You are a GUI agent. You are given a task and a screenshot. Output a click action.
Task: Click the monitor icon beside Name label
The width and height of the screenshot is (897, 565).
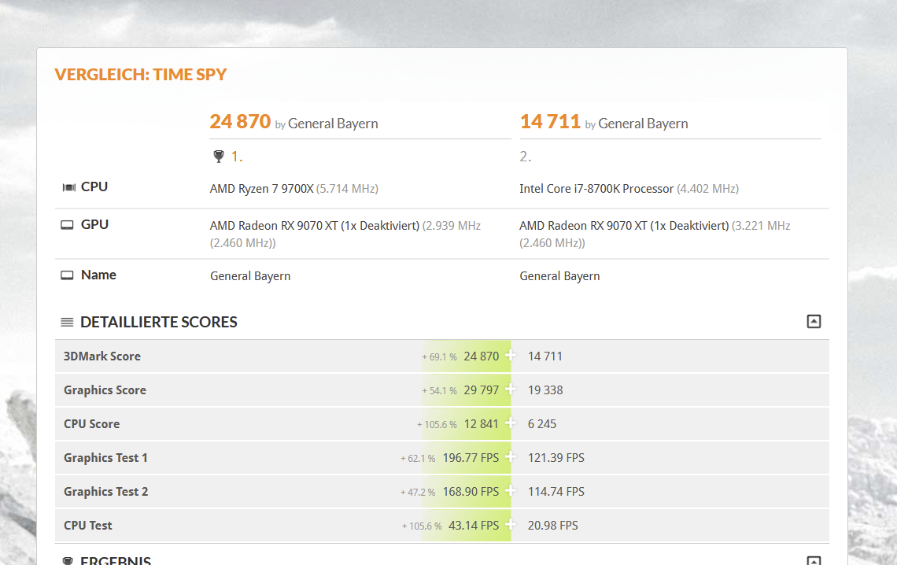[x=67, y=275]
